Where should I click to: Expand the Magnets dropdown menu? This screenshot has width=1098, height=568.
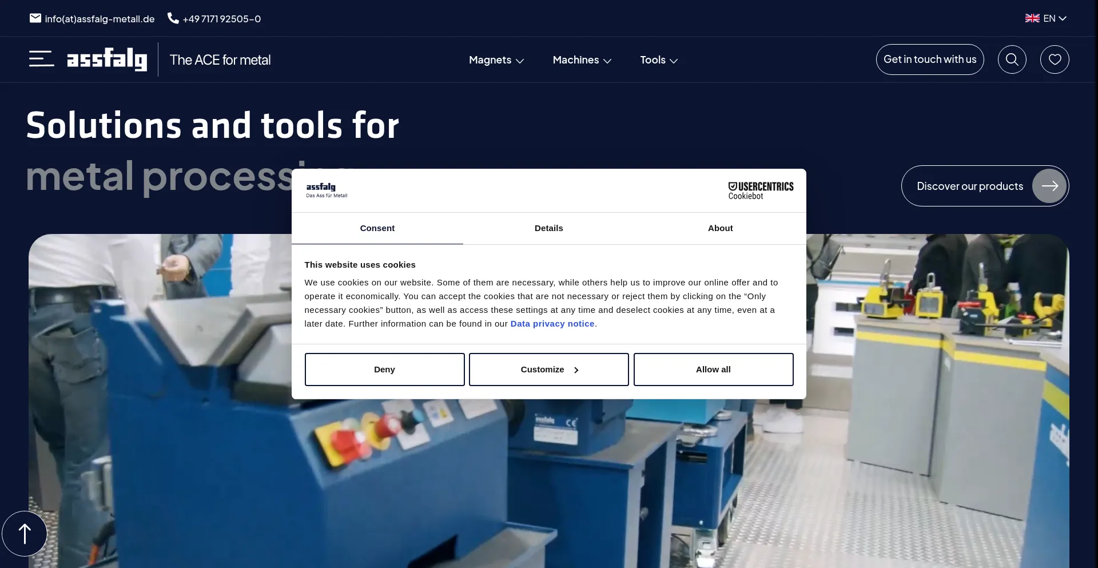tap(496, 60)
